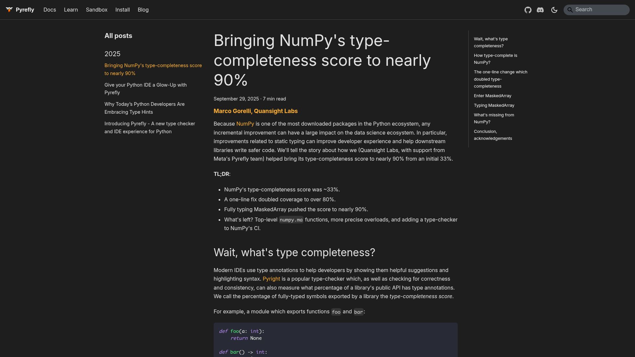Click the inline 'foo' code in the example sentence
The image size is (635, 357).
(336, 312)
